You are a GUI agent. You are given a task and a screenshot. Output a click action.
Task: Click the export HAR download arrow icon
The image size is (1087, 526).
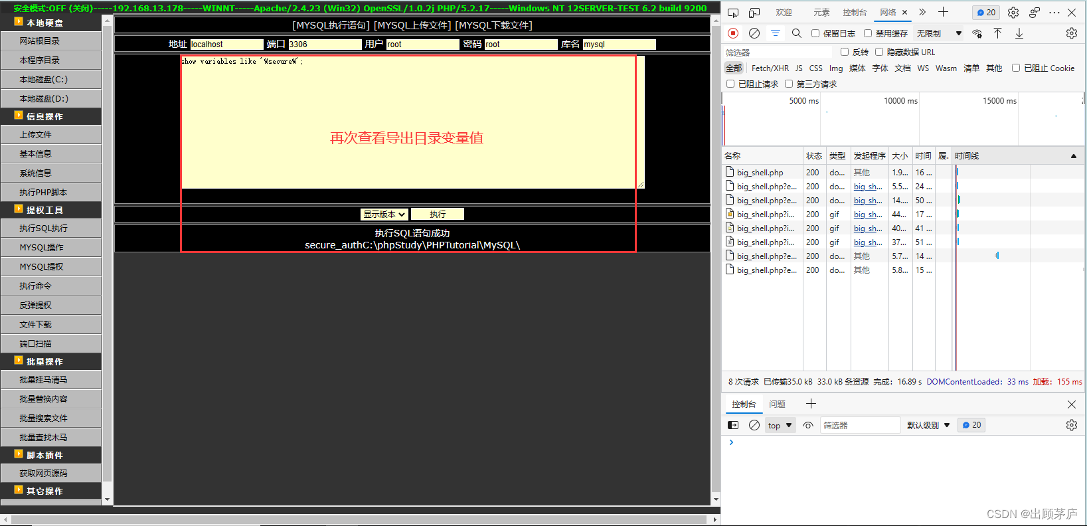pyautogui.click(x=1019, y=33)
